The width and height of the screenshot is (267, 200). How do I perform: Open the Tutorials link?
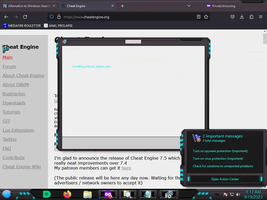click(11, 112)
